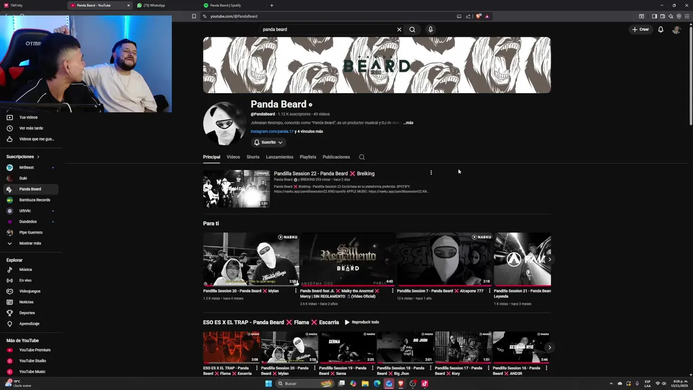Image resolution: width=693 pixels, height=390 pixels.
Task: Open three-dot menu for Pandilla Session 7
Action: (489, 291)
